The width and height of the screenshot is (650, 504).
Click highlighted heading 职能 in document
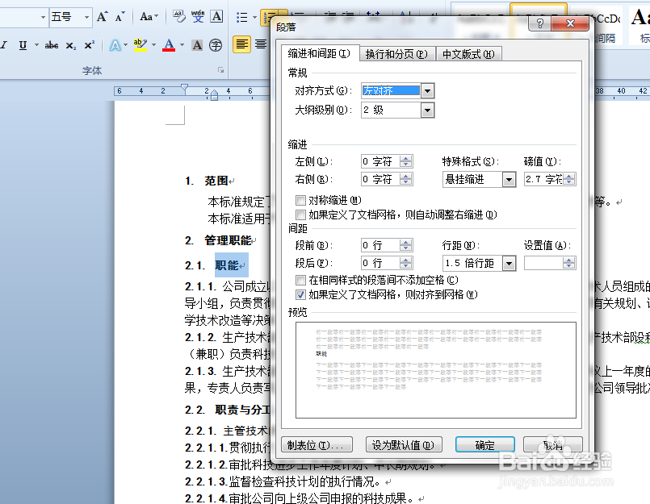[227, 265]
